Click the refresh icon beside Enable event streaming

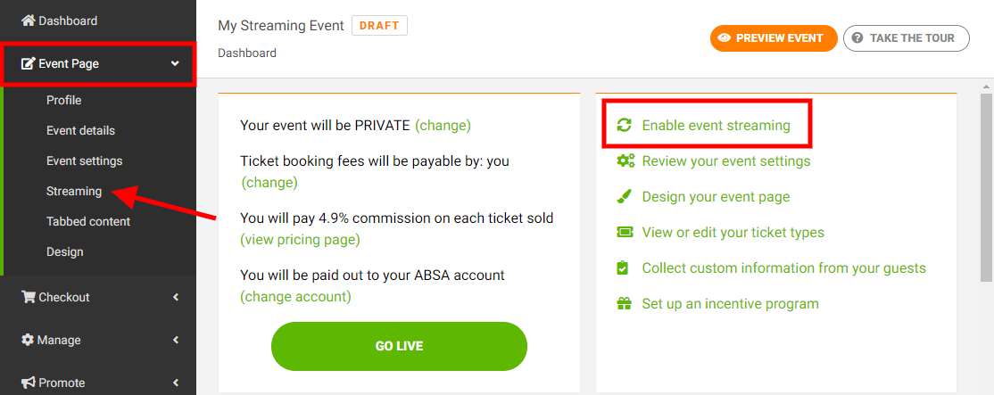click(x=625, y=126)
